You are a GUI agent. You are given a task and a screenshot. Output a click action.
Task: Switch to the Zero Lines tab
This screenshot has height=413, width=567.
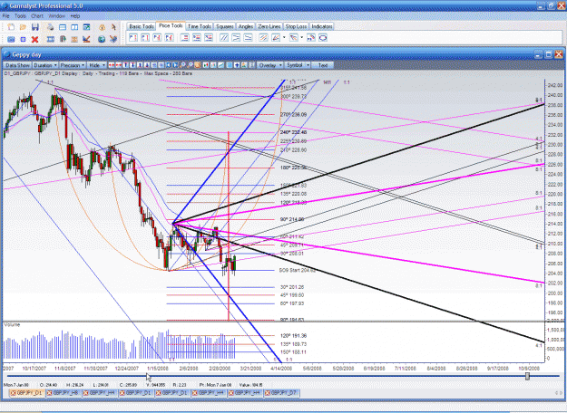click(x=269, y=26)
